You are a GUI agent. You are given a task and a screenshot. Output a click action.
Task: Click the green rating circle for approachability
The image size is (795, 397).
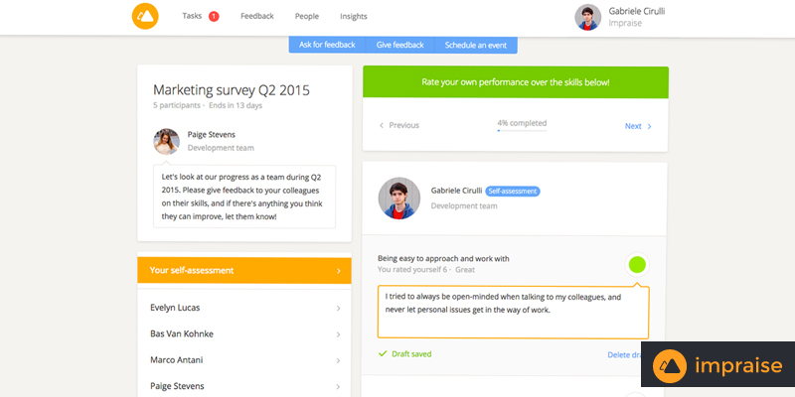coord(637,264)
